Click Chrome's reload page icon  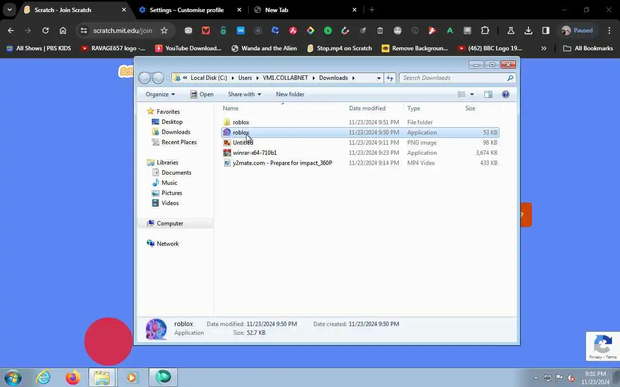[46, 30]
